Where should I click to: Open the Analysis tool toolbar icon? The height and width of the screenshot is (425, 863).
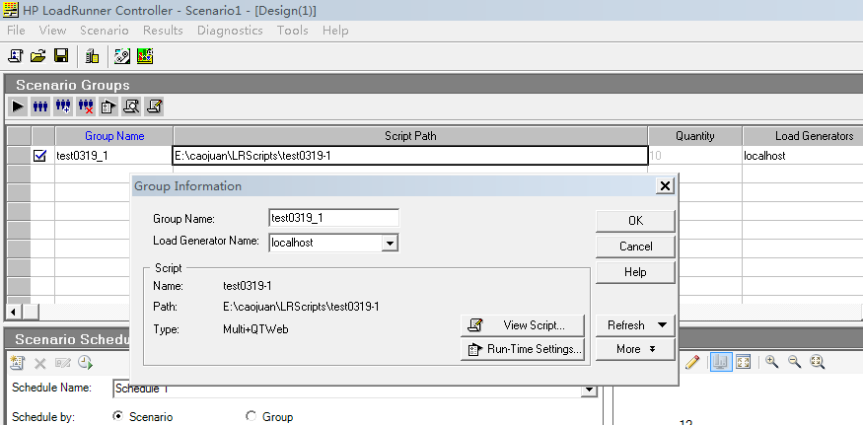[145, 55]
